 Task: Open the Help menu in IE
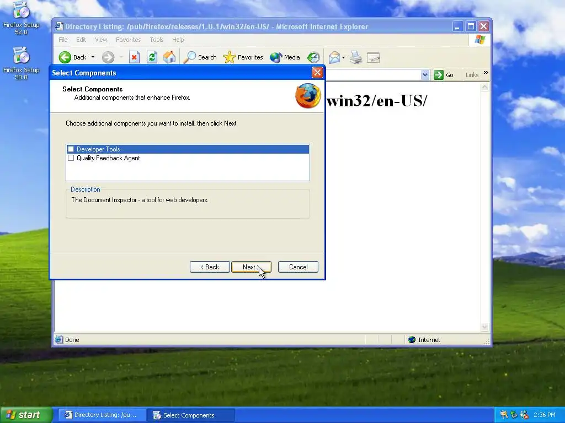click(x=178, y=40)
